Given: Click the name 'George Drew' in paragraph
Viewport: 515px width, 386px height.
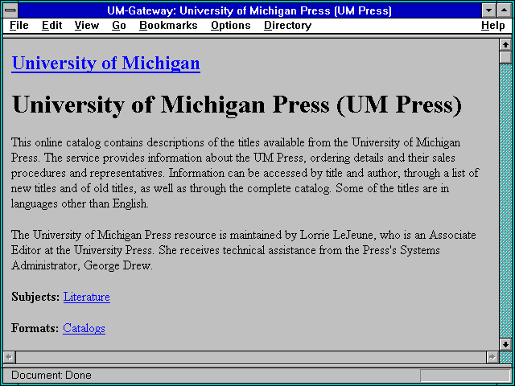Looking at the screenshot, I should tap(117, 265).
